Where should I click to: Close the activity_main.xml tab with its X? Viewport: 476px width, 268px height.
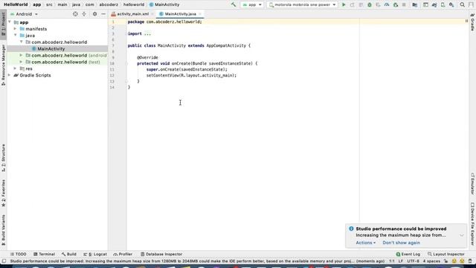(152, 14)
